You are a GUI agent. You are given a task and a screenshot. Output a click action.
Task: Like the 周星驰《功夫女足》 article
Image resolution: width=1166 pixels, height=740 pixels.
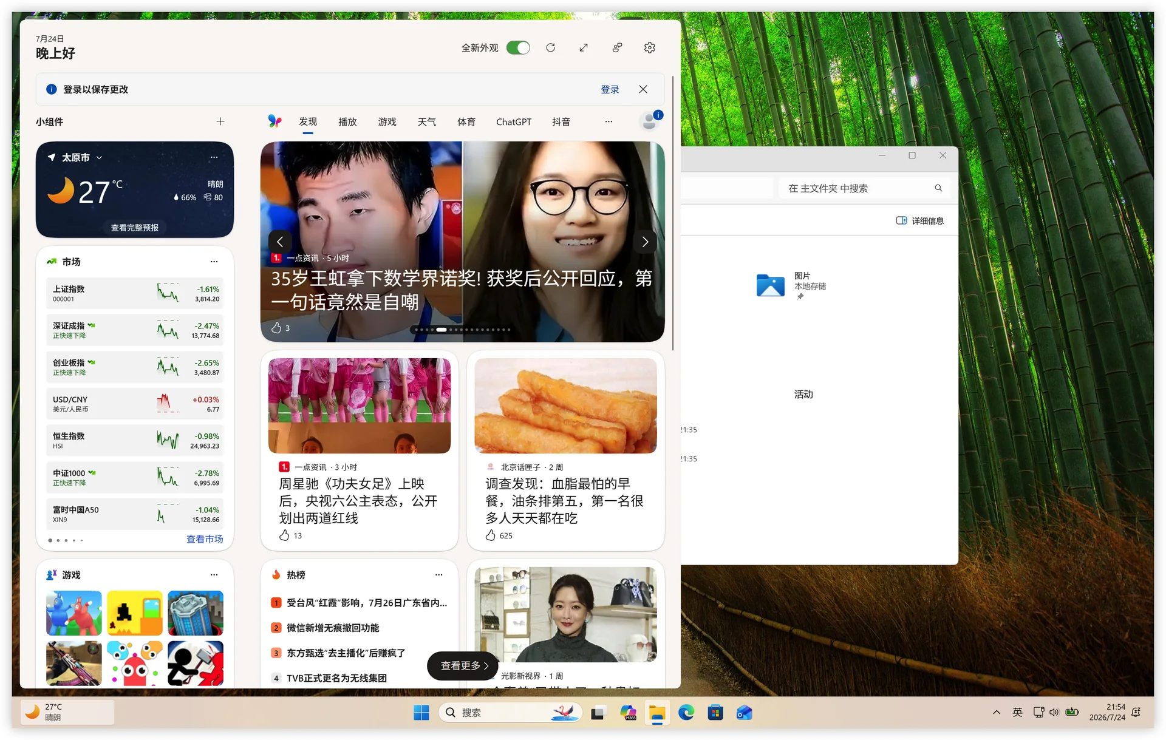tap(284, 535)
